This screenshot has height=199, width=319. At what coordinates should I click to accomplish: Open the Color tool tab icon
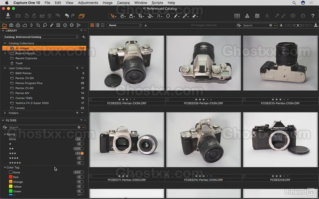pos(18,25)
